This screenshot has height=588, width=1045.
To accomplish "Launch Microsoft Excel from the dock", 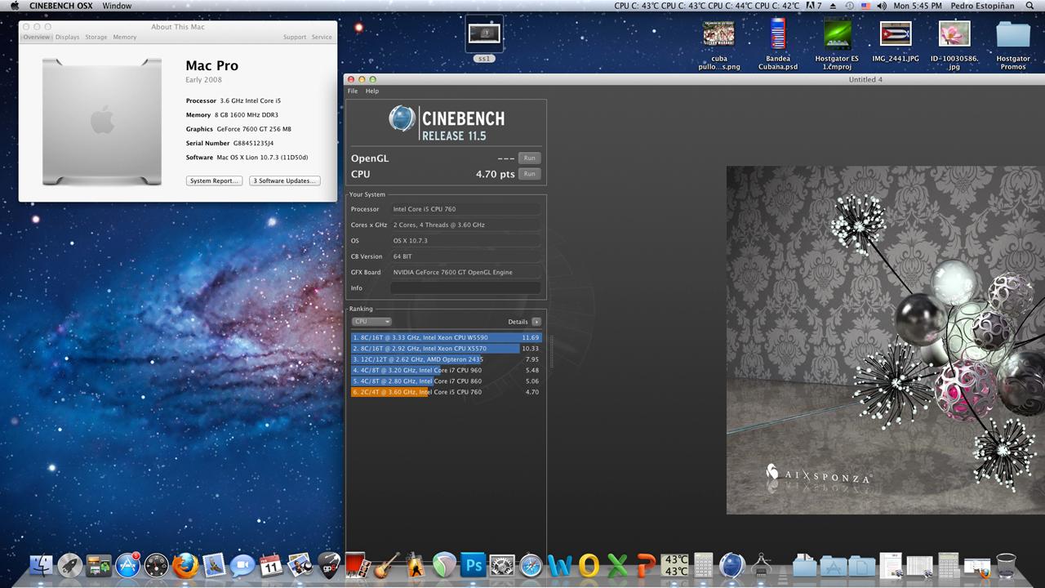I will [x=617, y=565].
